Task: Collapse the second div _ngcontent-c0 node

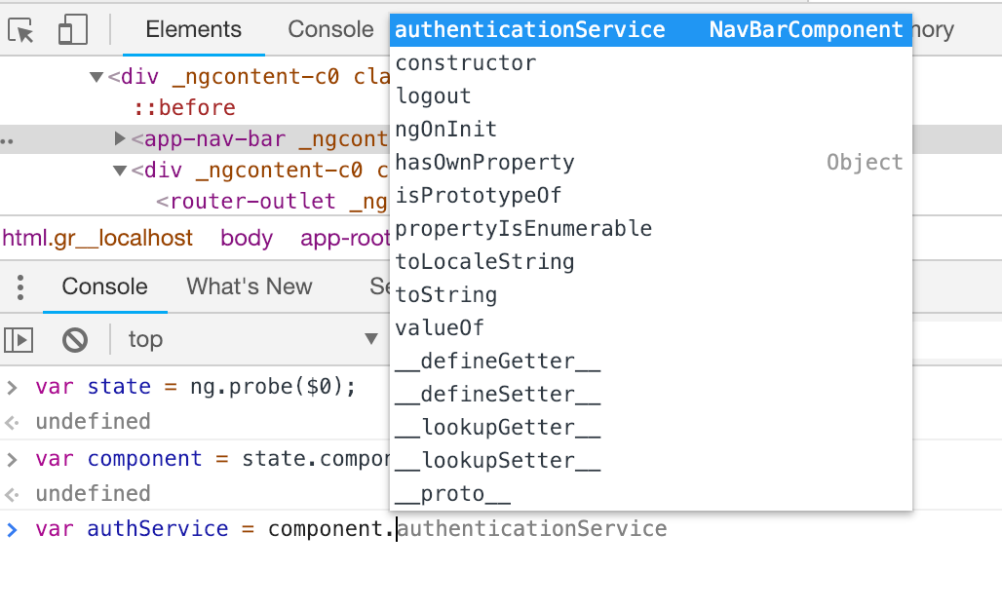Action: pyautogui.click(x=120, y=172)
